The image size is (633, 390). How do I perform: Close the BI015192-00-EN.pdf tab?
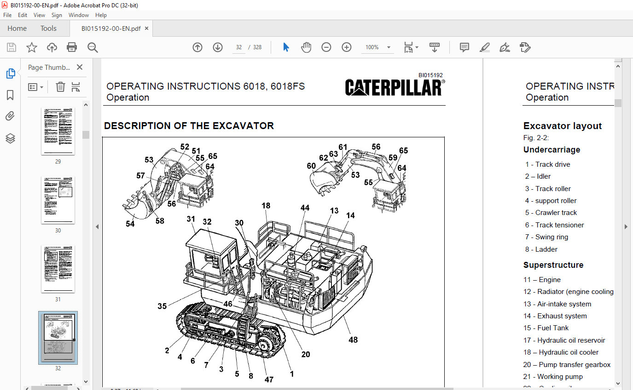146,28
